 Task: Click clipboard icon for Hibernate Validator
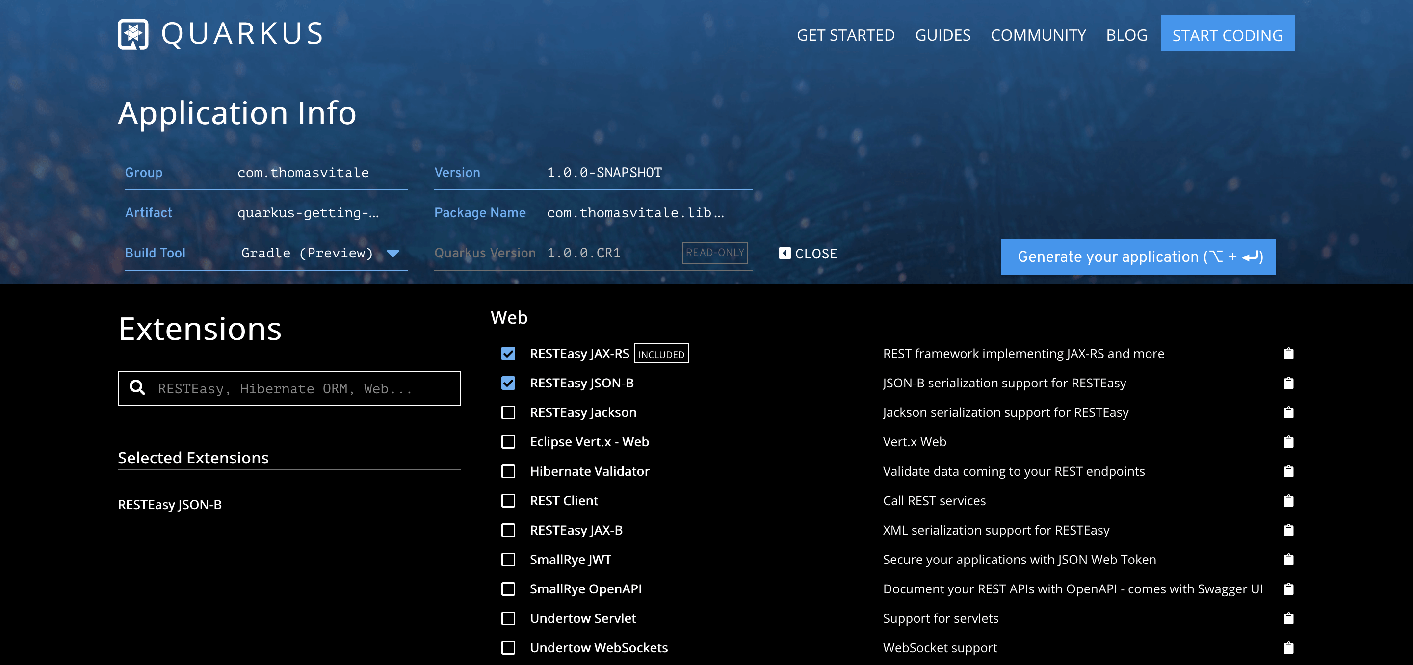click(x=1288, y=471)
